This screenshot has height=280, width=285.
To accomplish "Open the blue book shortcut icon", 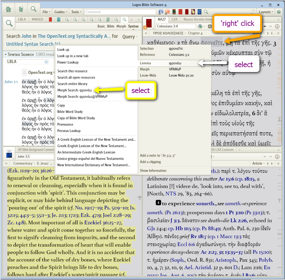I will click(199, 12).
